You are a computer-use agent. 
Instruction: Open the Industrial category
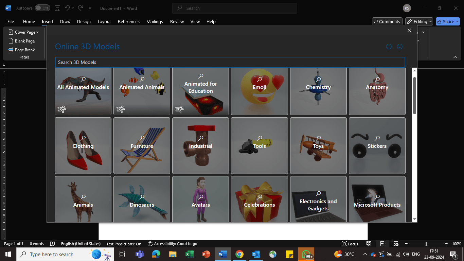[201, 145]
